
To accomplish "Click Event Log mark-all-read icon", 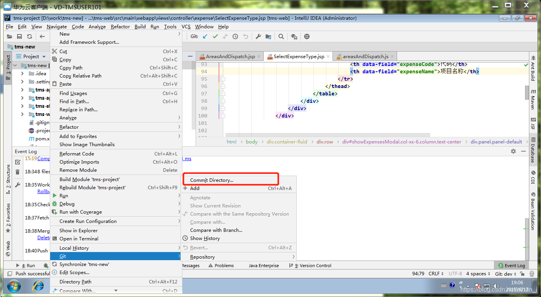I will 18,162.
